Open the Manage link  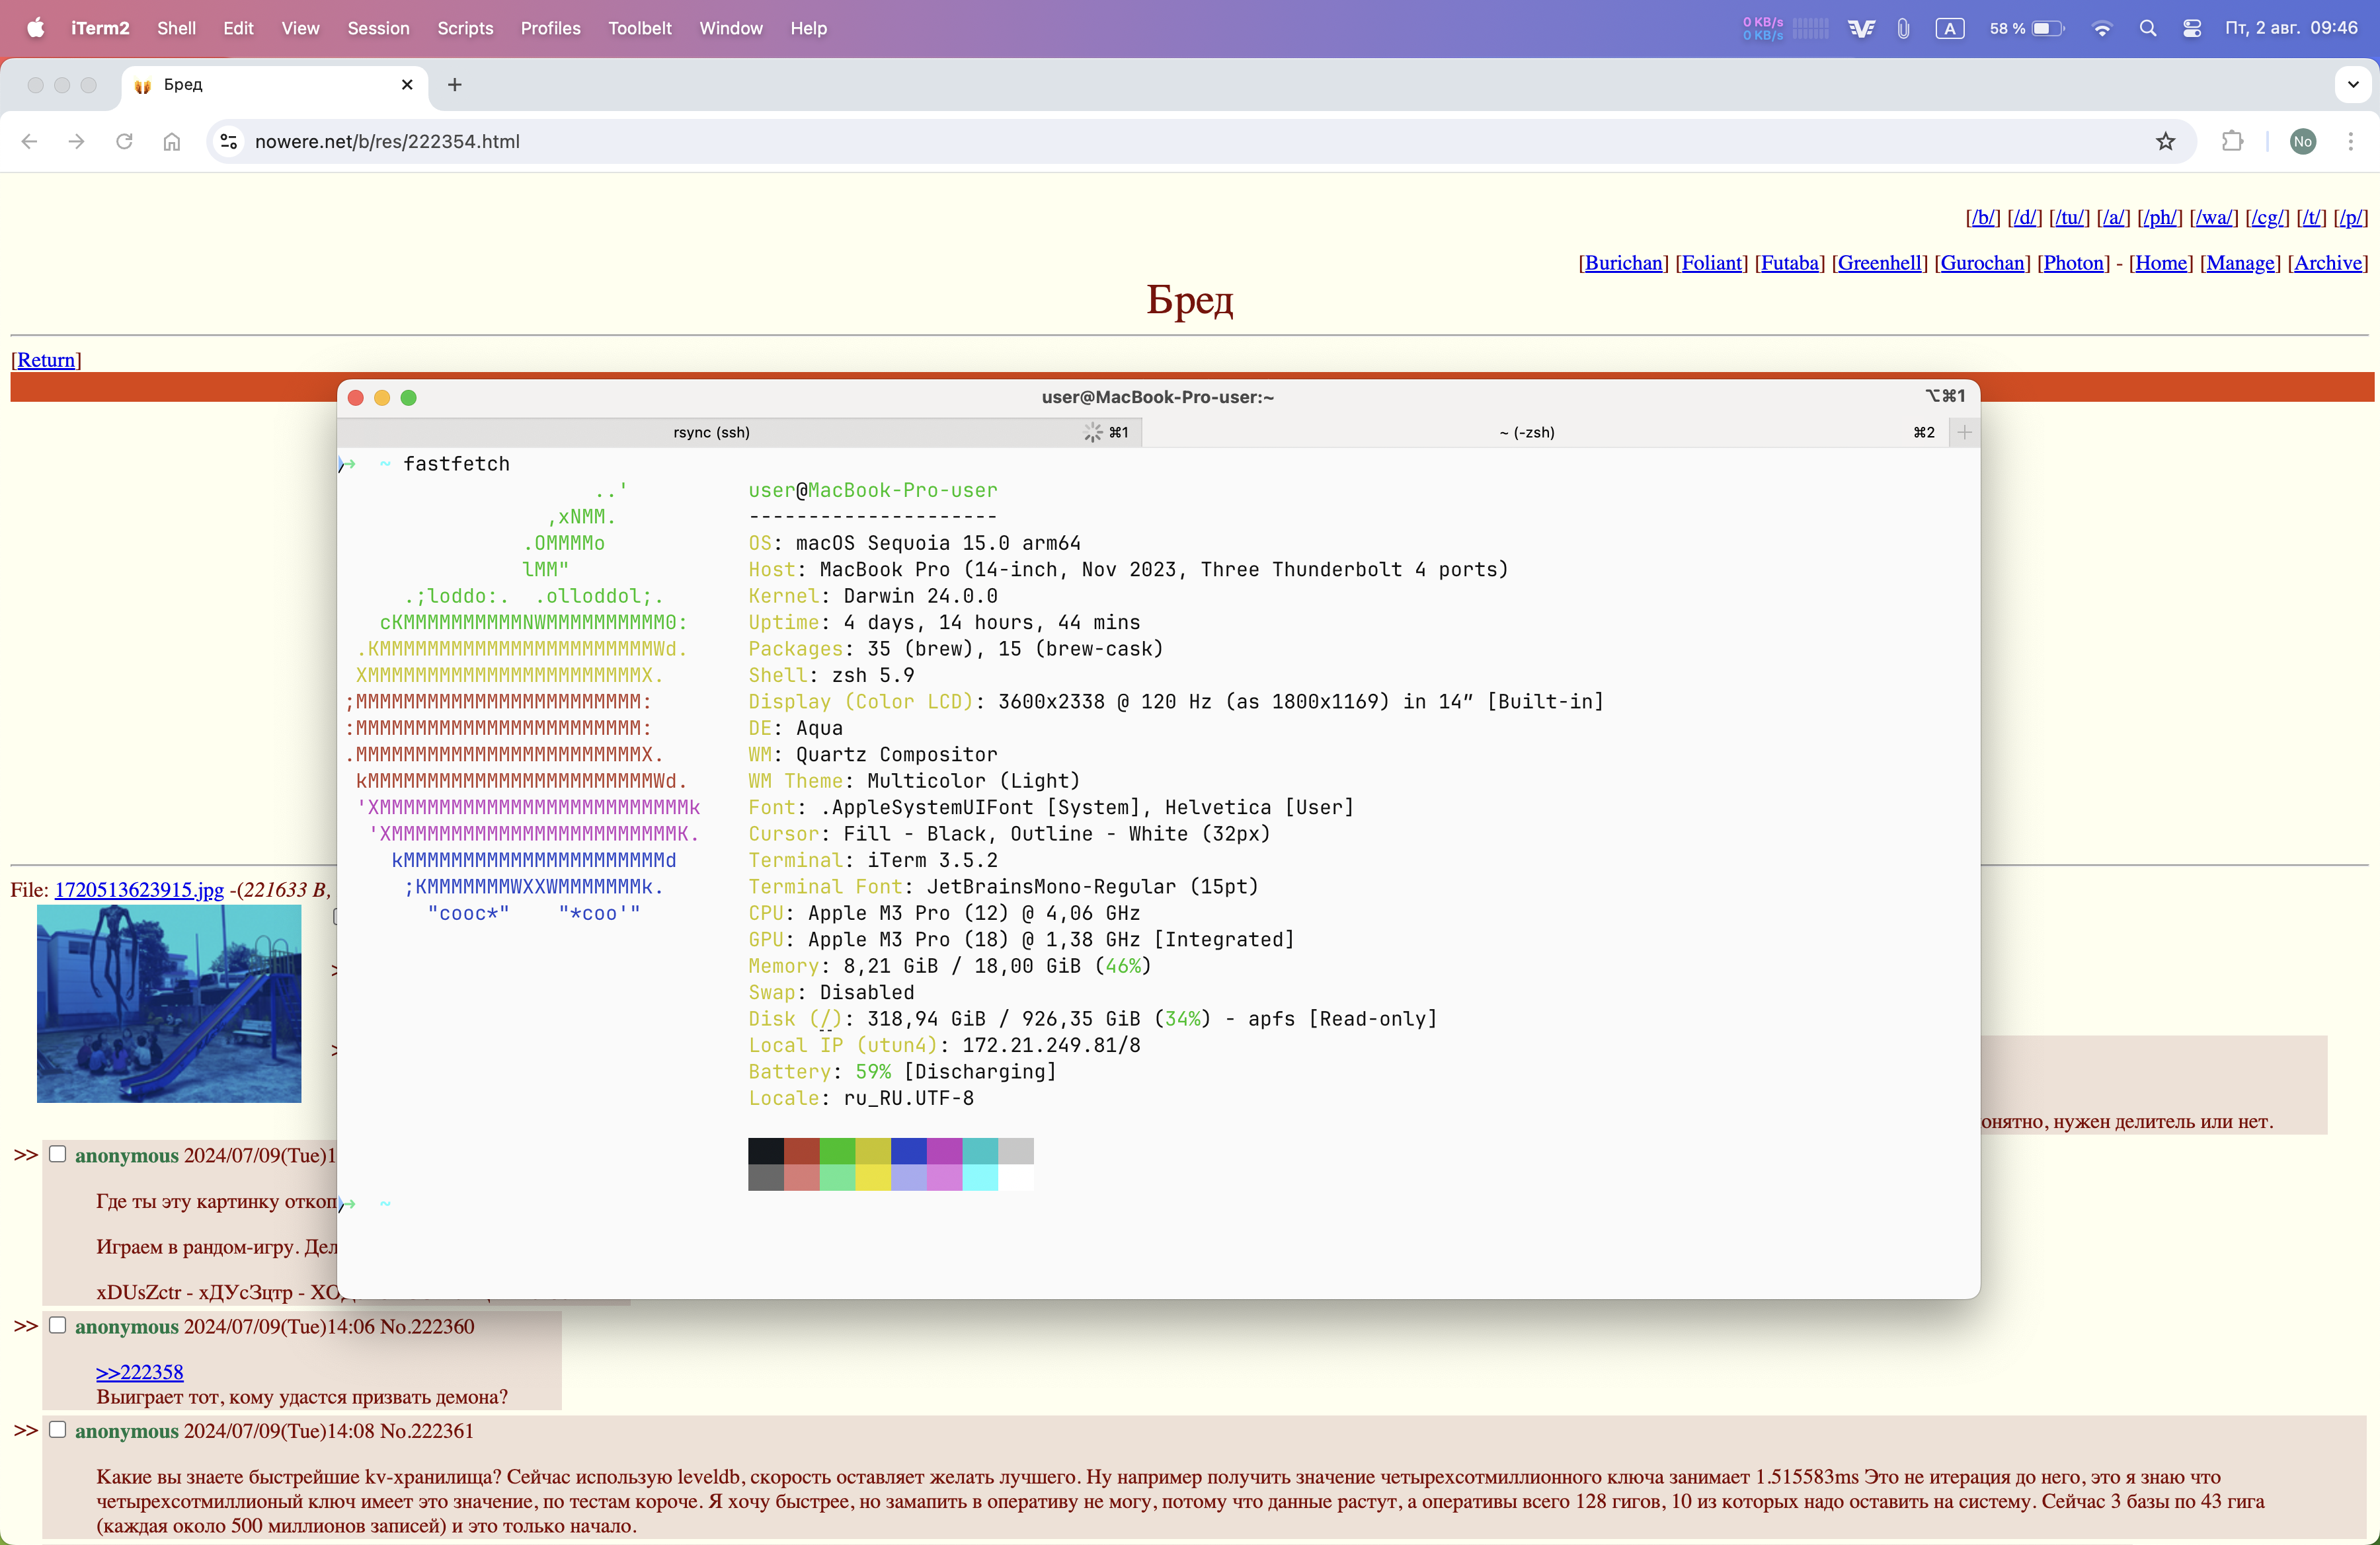point(2240,263)
